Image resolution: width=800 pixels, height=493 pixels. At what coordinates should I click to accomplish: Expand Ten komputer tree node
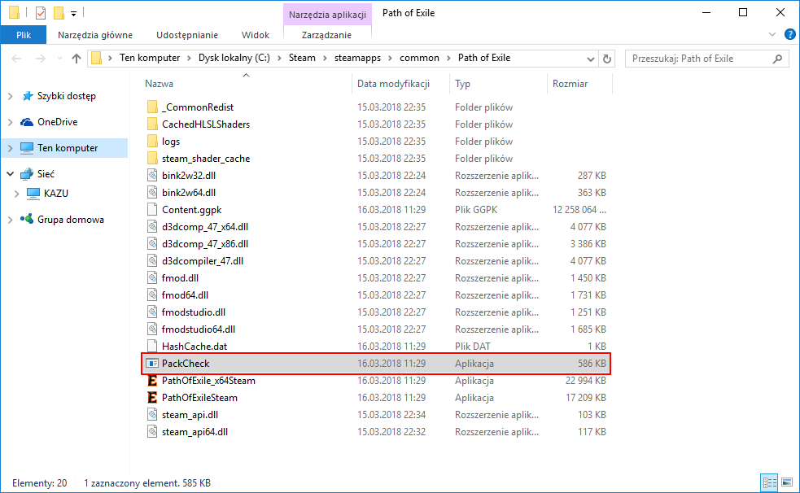(x=11, y=148)
